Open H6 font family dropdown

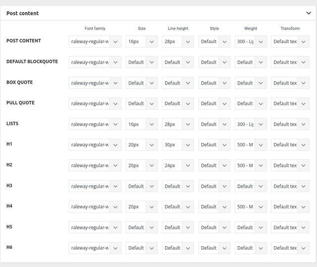pos(95,248)
